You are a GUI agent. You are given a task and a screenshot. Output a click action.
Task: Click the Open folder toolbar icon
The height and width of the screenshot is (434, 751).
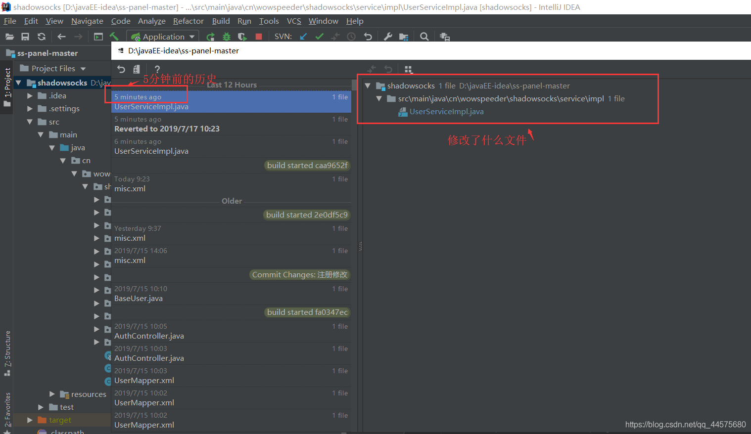[x=9, y=37]
